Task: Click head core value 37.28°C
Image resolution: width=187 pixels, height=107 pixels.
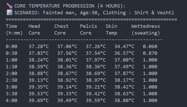Action: [38, 46]
